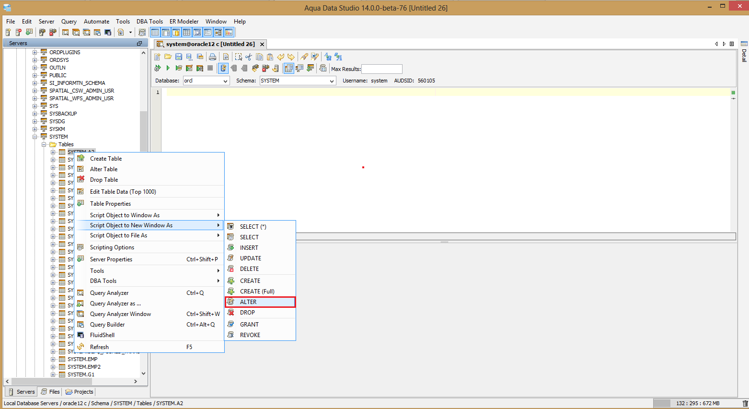Screen dimensions: 749x409
Task: Click the Detail panel icon at right edge
Action: pyautogui.click(x=744, y=44)
